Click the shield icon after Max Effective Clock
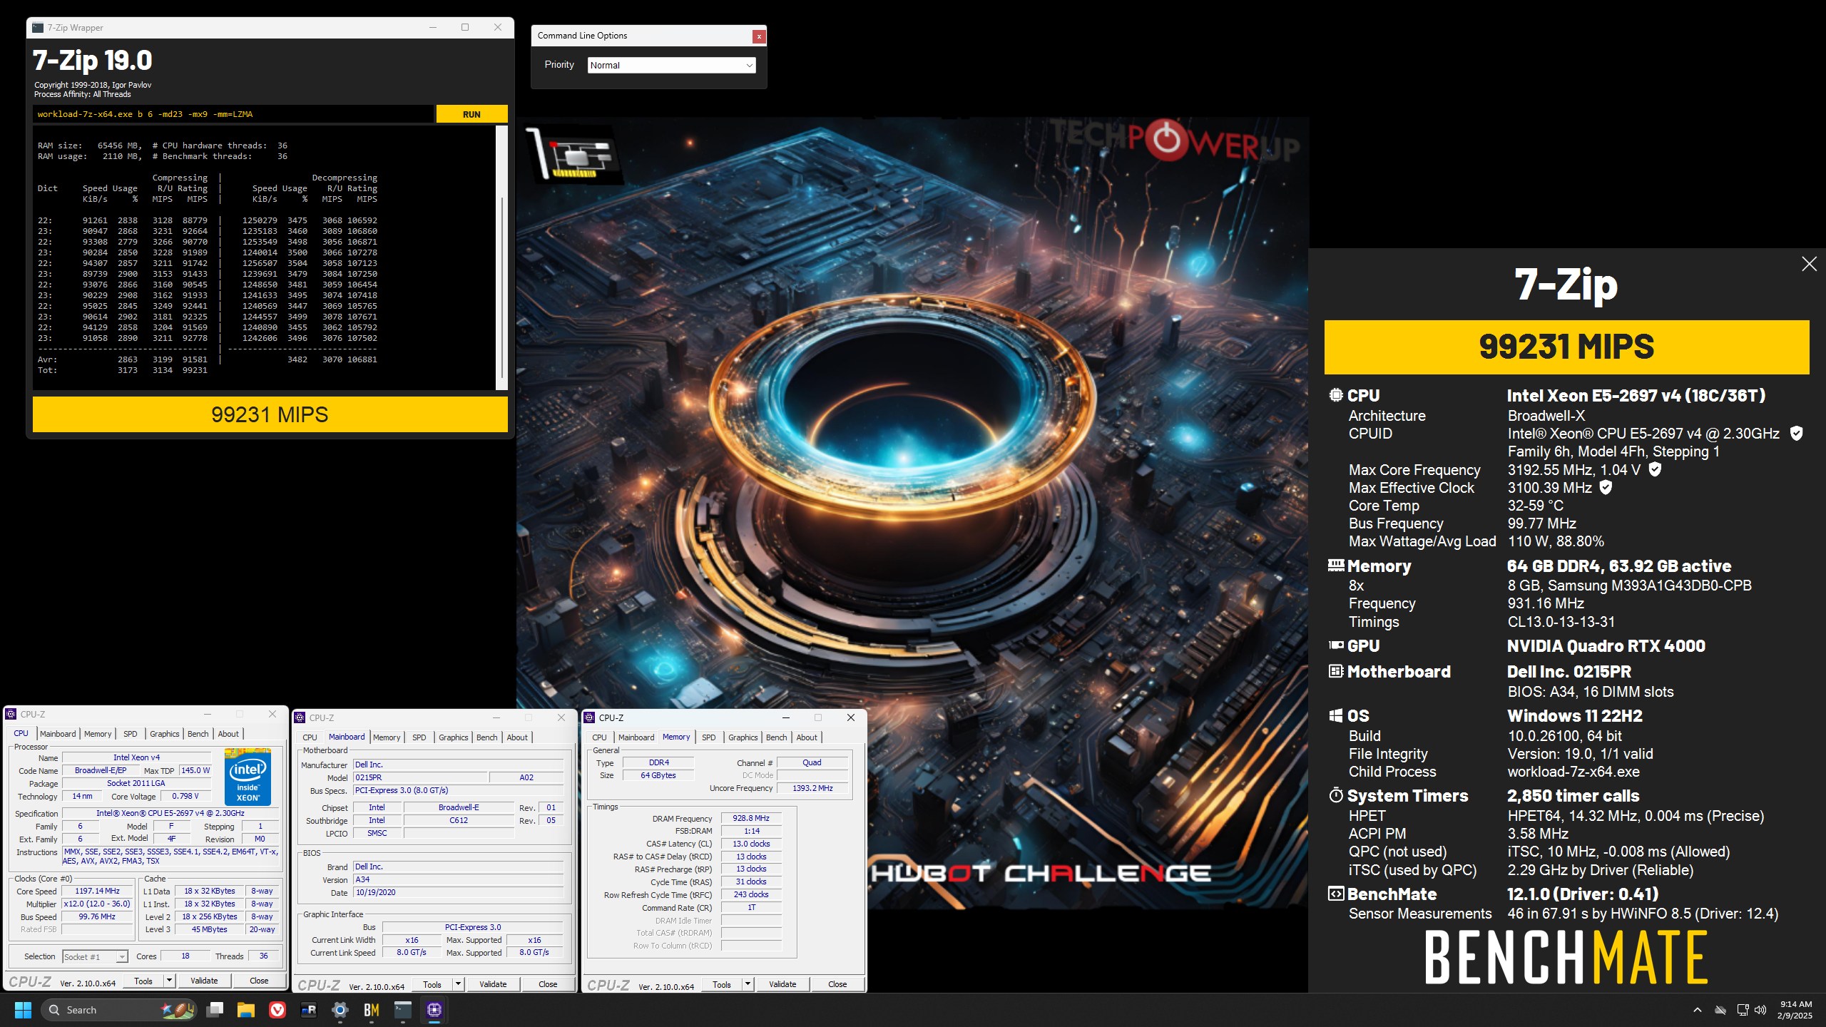The width and height of the screenshot is (1826, 1027). point(1606,488)
